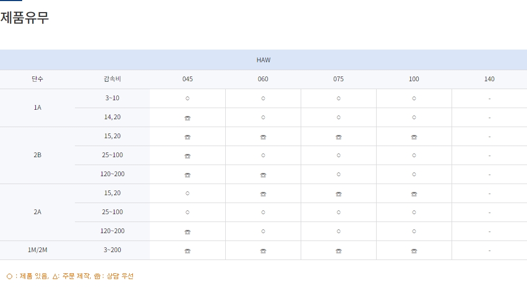Click the phone icon for 2B 15,20 under 075
The image size is (527, 298).
[339, 137]
